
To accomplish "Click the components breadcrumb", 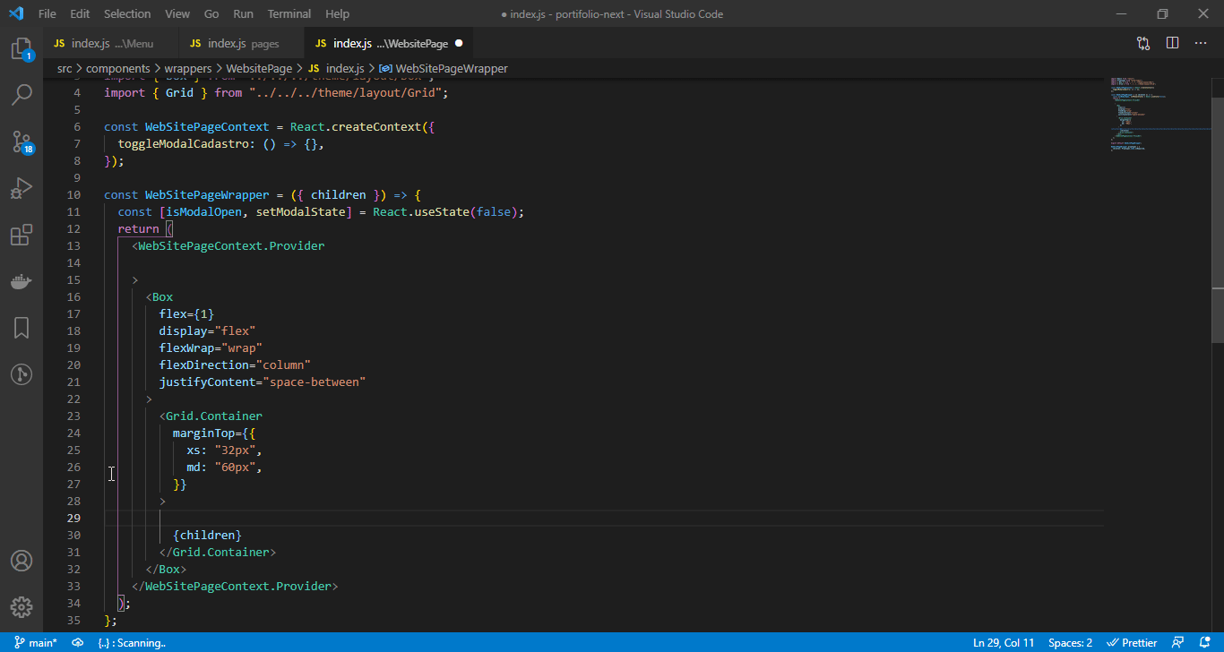I will pos(119,68).
